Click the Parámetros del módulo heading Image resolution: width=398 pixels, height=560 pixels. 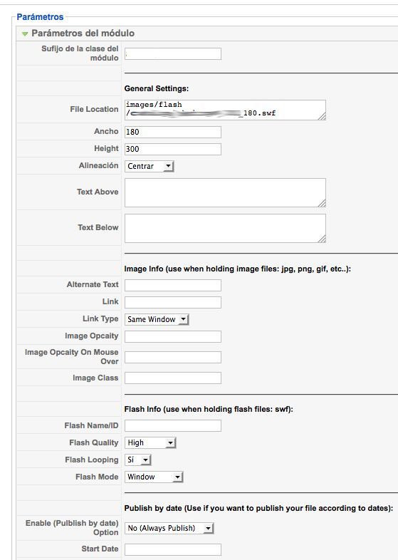83,33
